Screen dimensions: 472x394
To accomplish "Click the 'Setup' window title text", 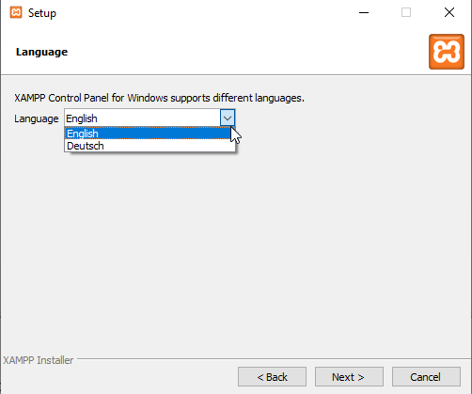I will 42,13.
